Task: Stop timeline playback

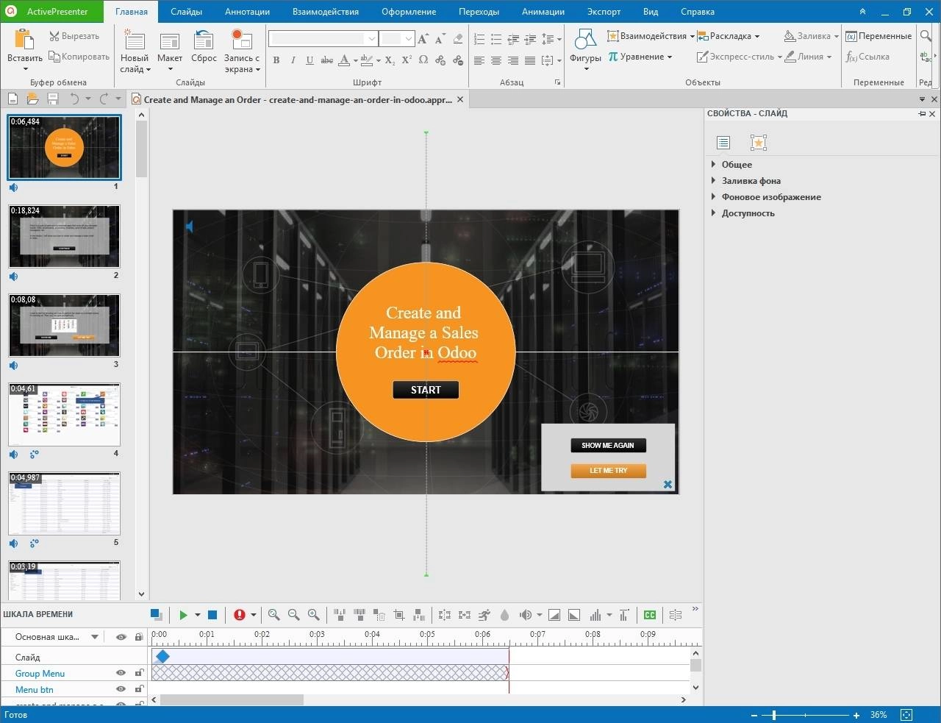Action: 212,615
